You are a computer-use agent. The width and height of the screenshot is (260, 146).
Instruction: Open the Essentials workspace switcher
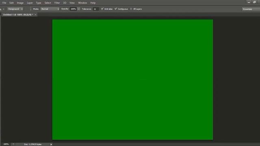point(251,9)
